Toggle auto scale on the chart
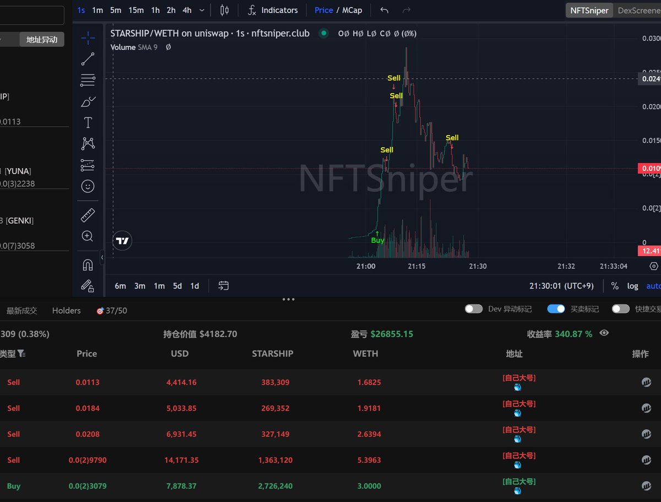 653,286
